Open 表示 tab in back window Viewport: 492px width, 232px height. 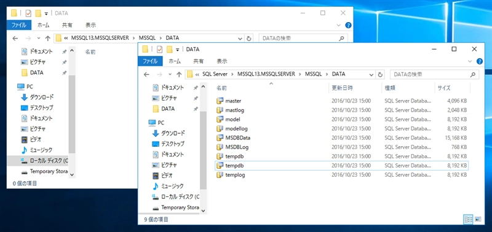90,25
